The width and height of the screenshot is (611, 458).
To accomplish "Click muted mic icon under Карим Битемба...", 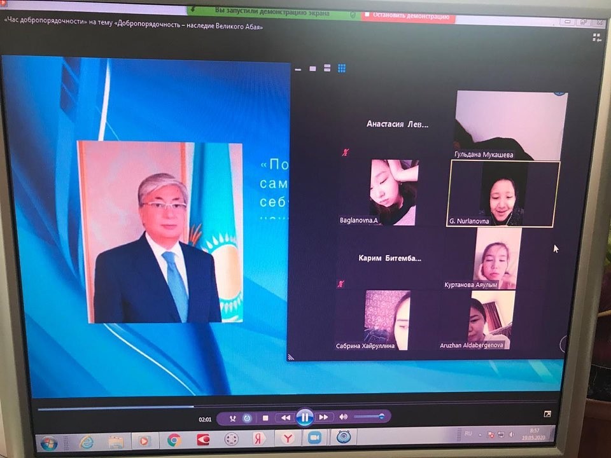I will pos(341,284).
